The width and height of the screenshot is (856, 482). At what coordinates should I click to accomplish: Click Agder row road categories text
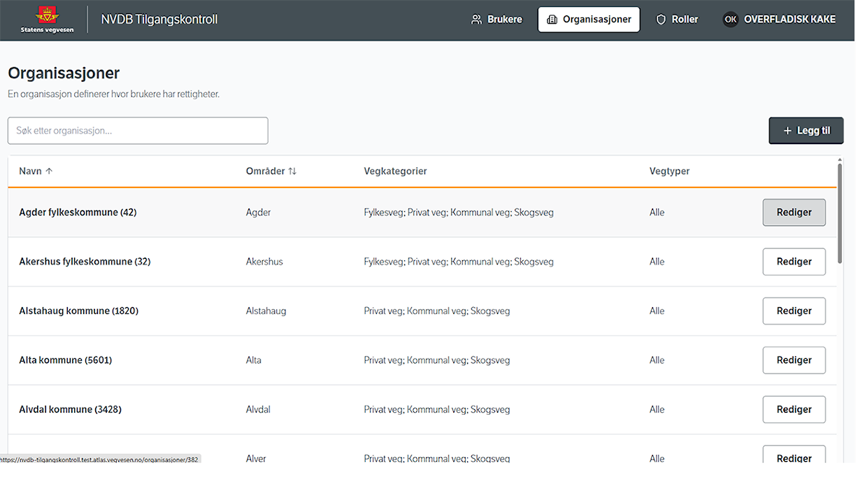[x=459, y=213]
